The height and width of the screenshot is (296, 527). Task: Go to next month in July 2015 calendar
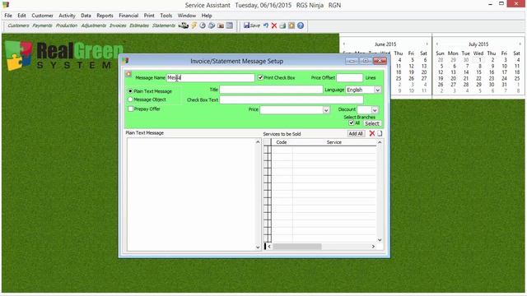click(520, 44)
